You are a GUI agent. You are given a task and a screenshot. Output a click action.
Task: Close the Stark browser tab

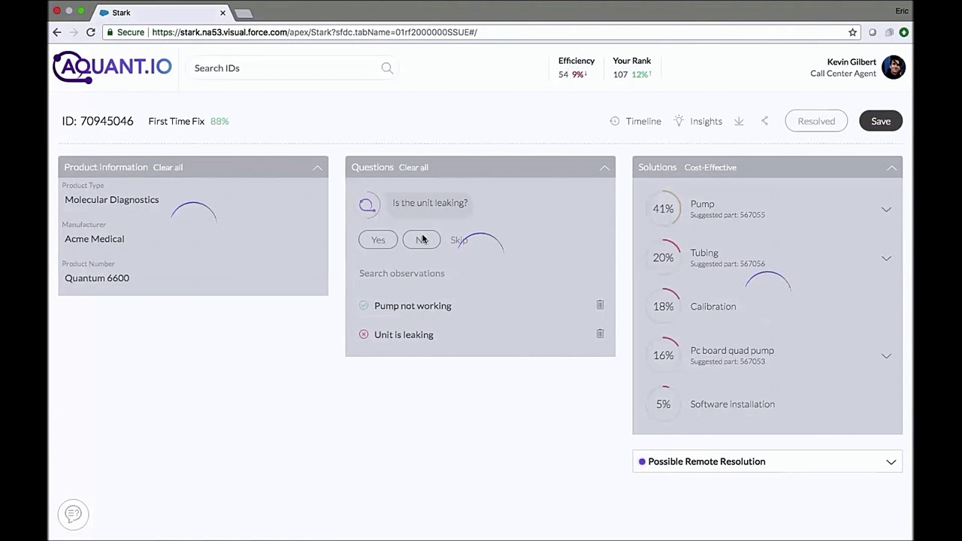point(222,13)
